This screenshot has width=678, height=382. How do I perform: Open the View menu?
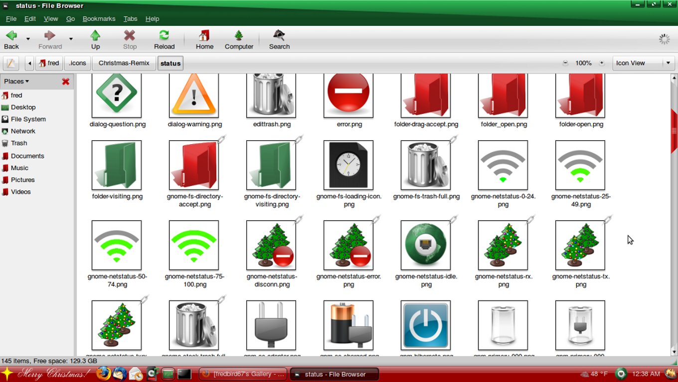coord(51,18)
